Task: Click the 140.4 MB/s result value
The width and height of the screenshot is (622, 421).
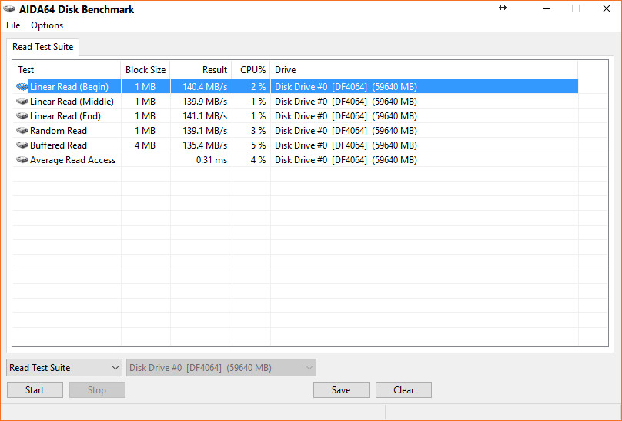Action: pos(205,86)
